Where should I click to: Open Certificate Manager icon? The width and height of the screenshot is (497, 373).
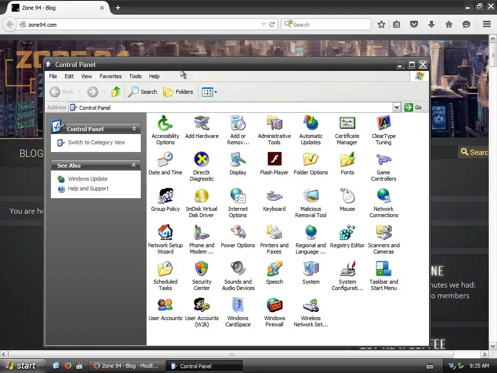pos(347,130)
